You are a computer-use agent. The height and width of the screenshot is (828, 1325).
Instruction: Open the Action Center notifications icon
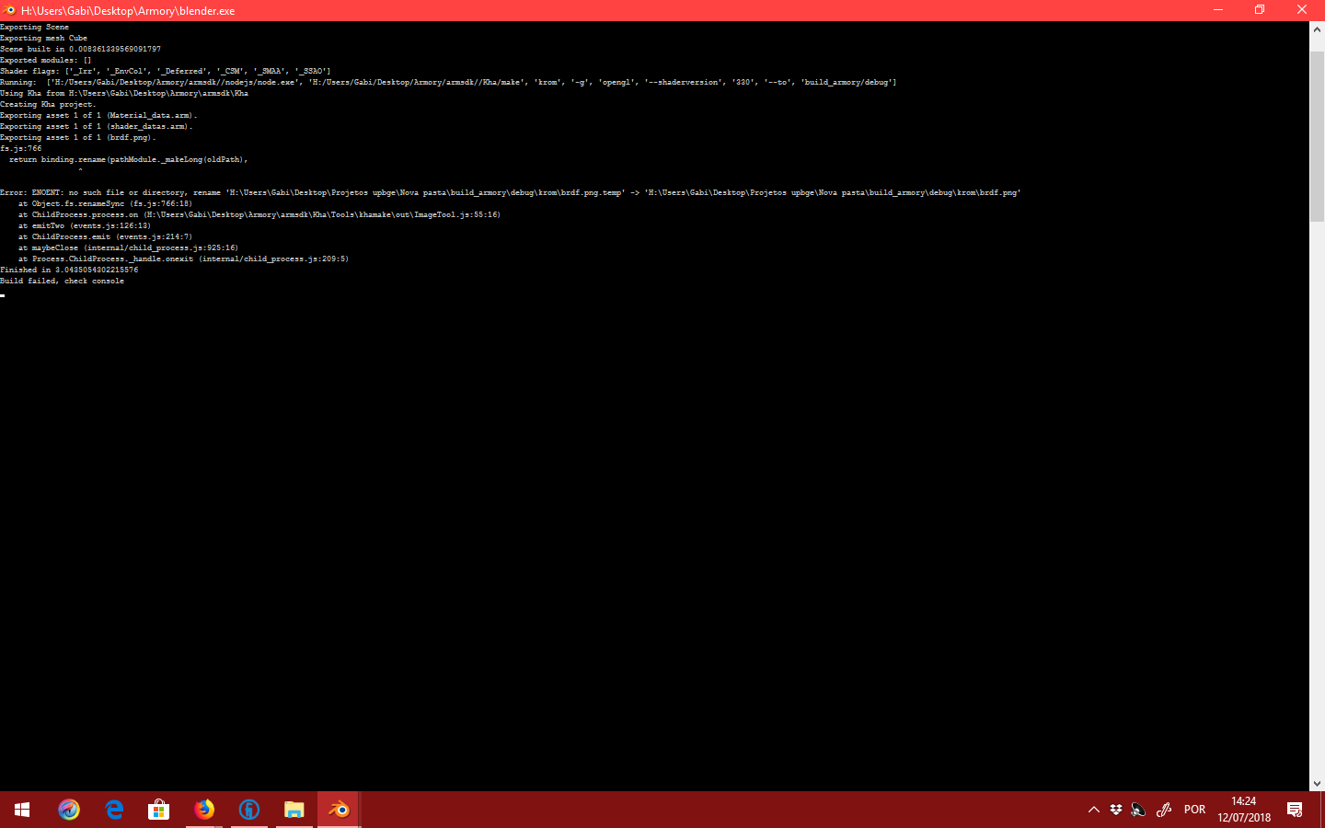1295,810
